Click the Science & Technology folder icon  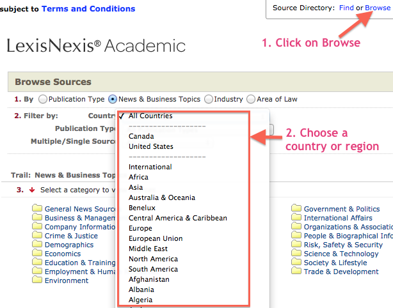296,253
